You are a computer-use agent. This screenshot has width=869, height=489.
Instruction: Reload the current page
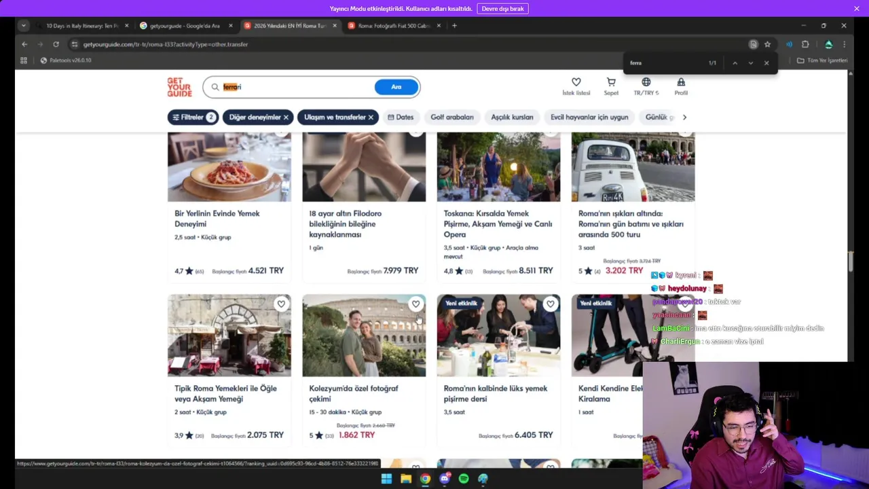[x=56, y=44]
